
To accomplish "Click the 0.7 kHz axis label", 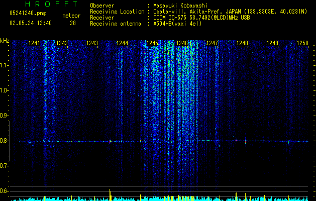I will pyautogui.click(x=4, y=166).
